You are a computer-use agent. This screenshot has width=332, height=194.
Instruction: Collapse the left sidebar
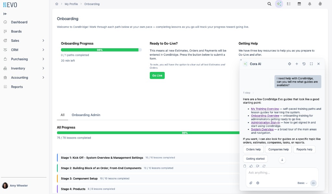5,14
